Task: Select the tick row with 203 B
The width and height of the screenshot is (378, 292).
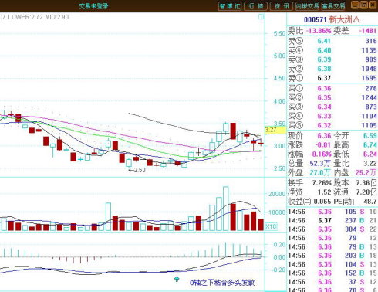Action: 332,256
